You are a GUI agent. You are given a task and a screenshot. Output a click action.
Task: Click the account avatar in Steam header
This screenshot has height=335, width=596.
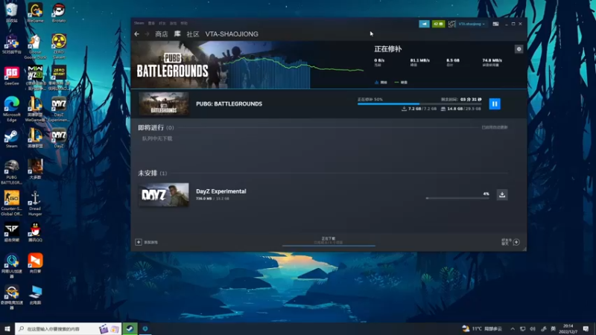coord(451,24)
